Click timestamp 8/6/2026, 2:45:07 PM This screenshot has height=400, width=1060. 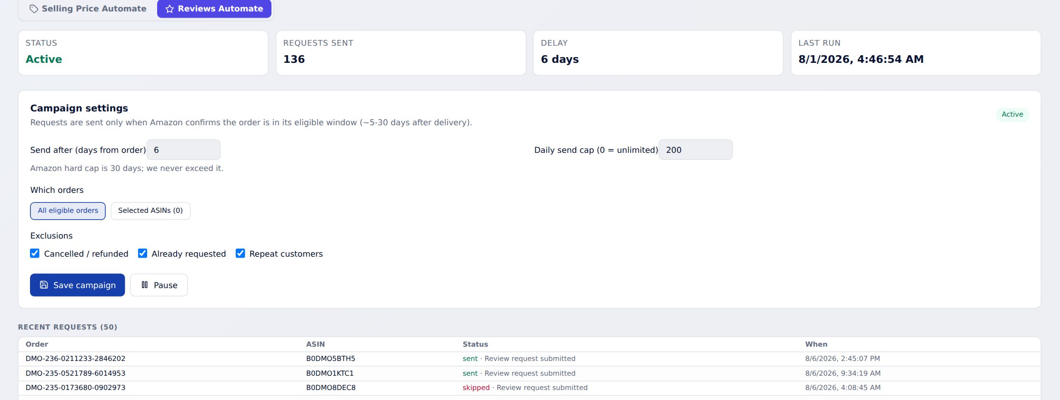click(842, 359)
